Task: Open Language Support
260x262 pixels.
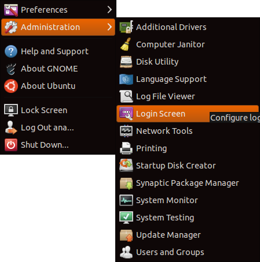Action: (188, 79)
